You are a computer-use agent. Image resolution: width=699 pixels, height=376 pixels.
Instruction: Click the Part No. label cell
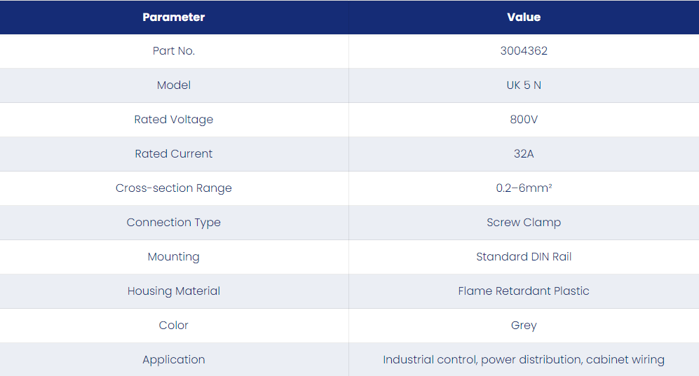[173, 50]
